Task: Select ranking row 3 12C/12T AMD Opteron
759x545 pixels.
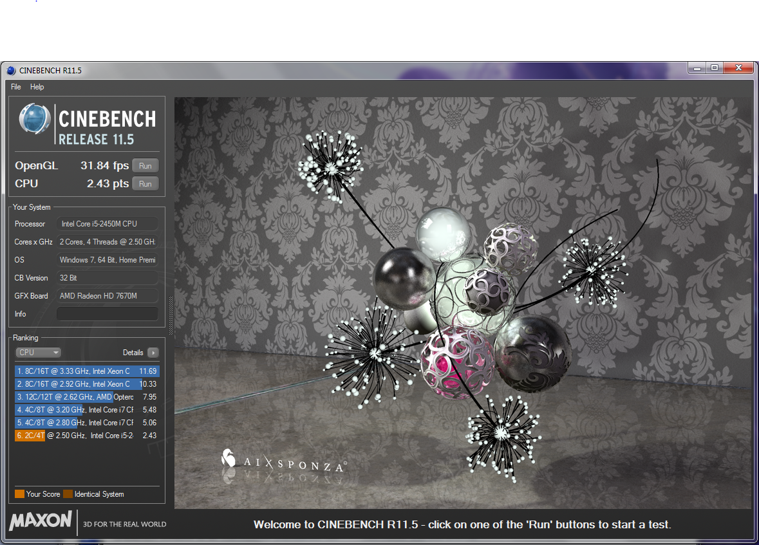Action: pos(87,397)
